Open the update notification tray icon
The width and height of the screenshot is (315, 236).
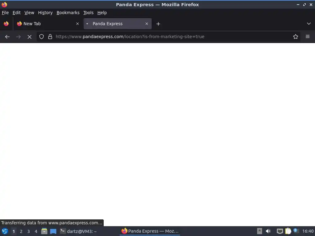click(296, 231)
